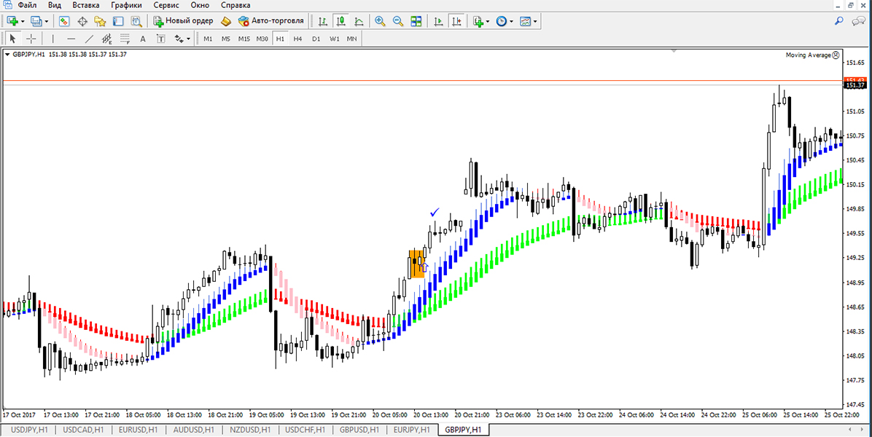Switch chart to line chart
The width and height of the screenshot is (872, 437).
click(359, 21)
